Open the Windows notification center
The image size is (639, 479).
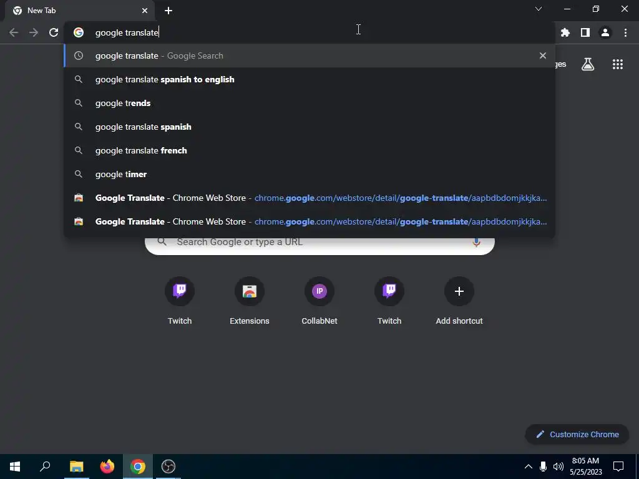pos(618,467)
